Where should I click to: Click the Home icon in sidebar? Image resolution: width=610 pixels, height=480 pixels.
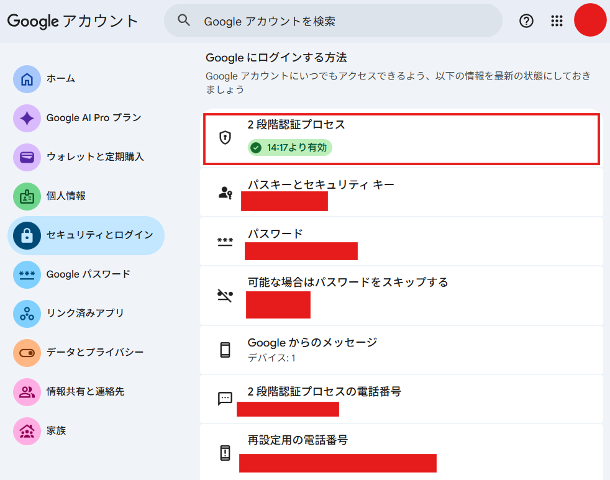click(x=27, y=79)
